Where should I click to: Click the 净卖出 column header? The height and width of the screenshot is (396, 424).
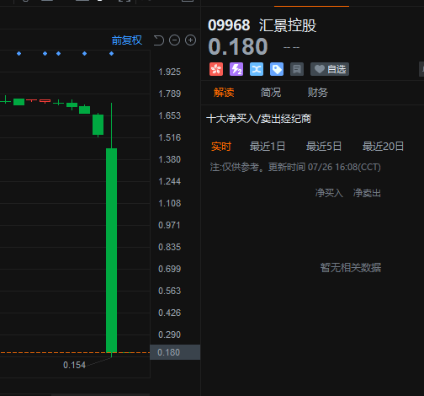(x=367, y=193)
